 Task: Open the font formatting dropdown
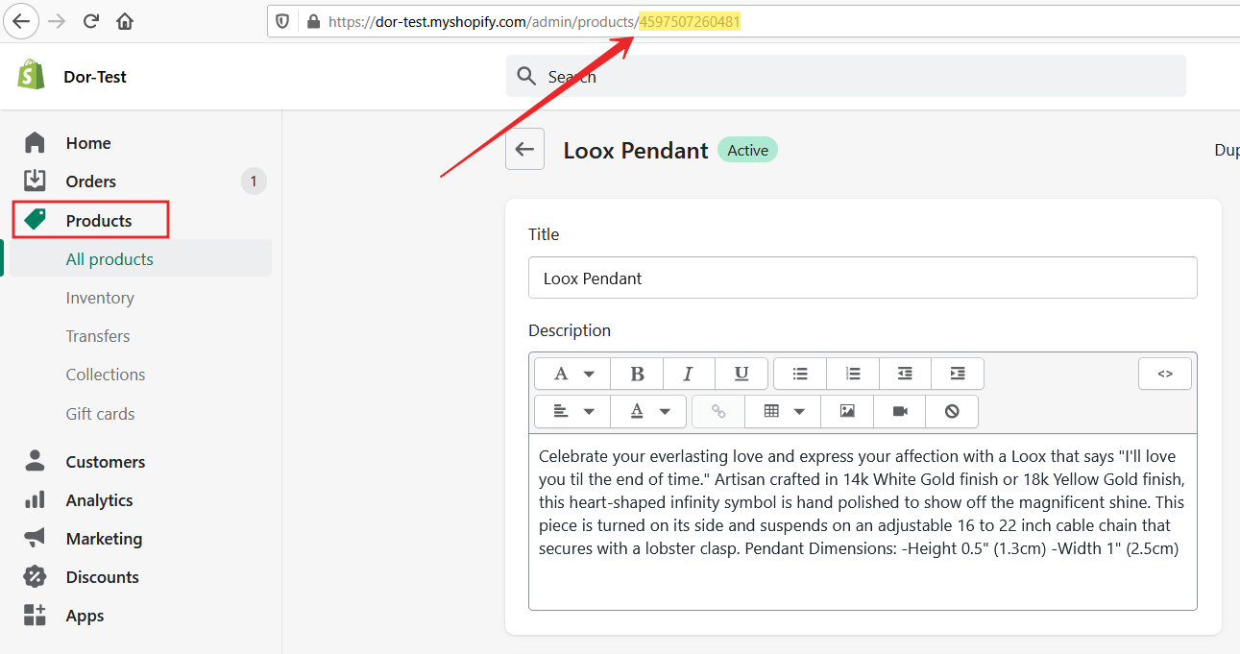click(573, 374)
